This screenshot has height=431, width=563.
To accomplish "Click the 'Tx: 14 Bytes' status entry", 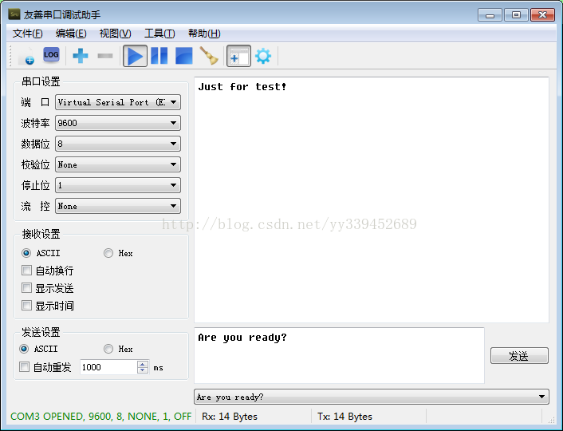I will point(344,417).
